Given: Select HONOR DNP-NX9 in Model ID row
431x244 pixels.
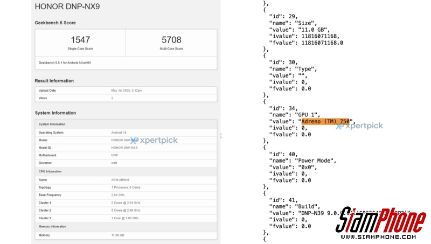Looking at the screenshot, I should pos(124,148).
